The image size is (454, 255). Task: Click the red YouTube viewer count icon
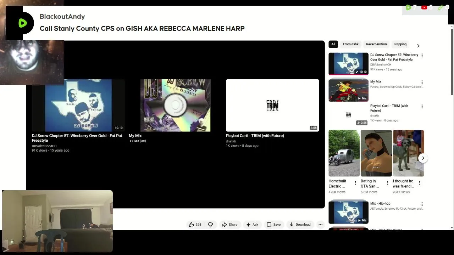(x=424, y=7)
